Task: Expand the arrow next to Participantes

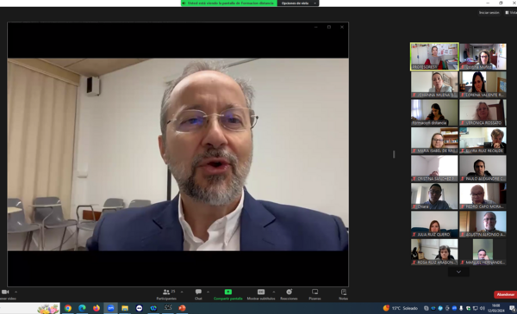Action: [182, 292]
